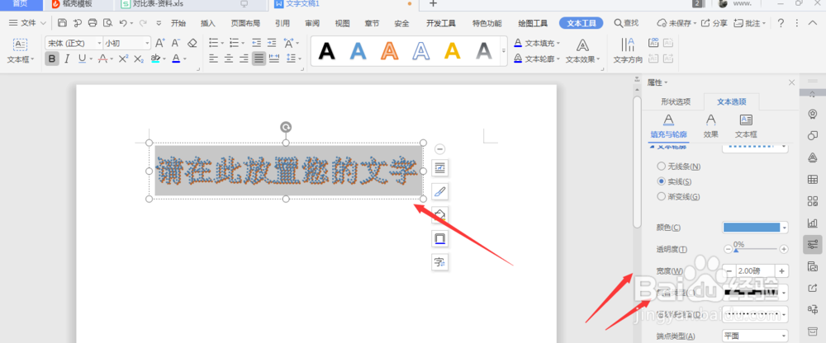Select the 效果 section in properties panel
The width and height of the screenshot is (826, 343).
pos(710,126)
